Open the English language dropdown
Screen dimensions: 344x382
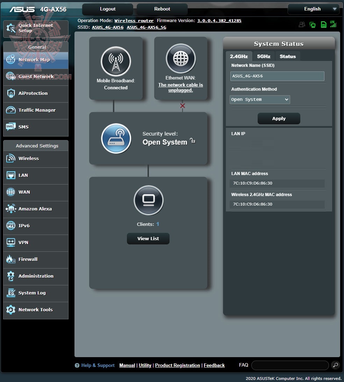pyautogui.click(x=313, y=9)
